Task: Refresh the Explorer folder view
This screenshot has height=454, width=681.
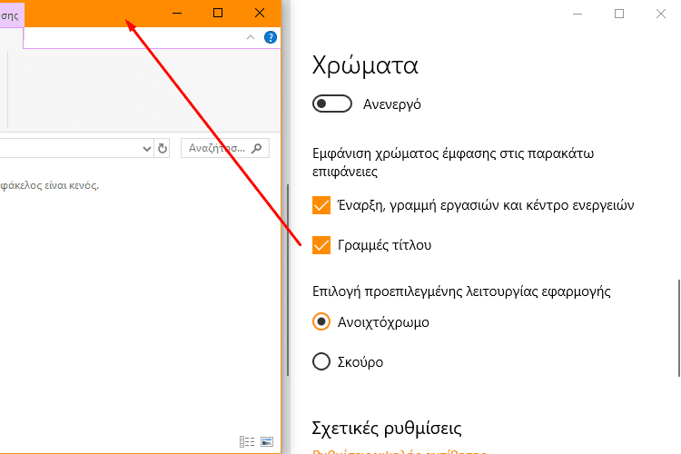Action: pyautogui.click(x=162, y=149)
